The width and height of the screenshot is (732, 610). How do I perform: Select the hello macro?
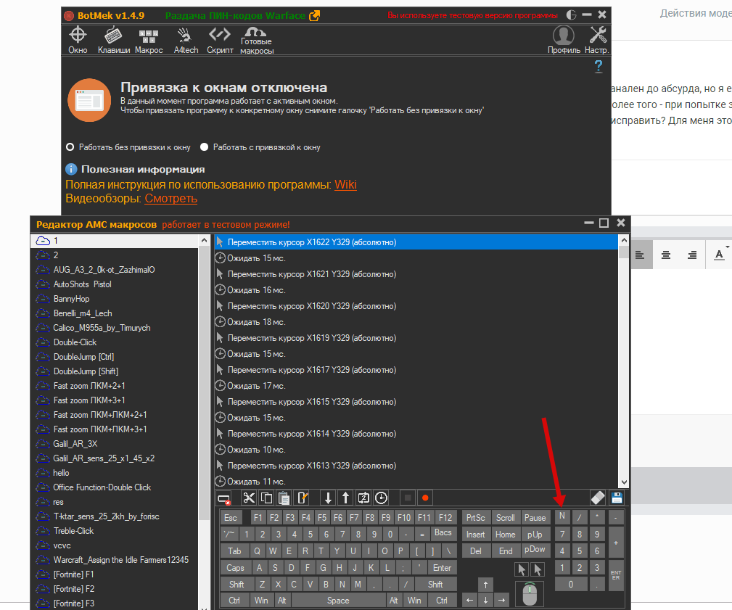(x=115, y=473)
